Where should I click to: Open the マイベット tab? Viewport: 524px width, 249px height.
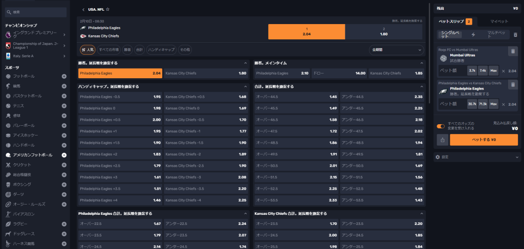coord(499,21)
